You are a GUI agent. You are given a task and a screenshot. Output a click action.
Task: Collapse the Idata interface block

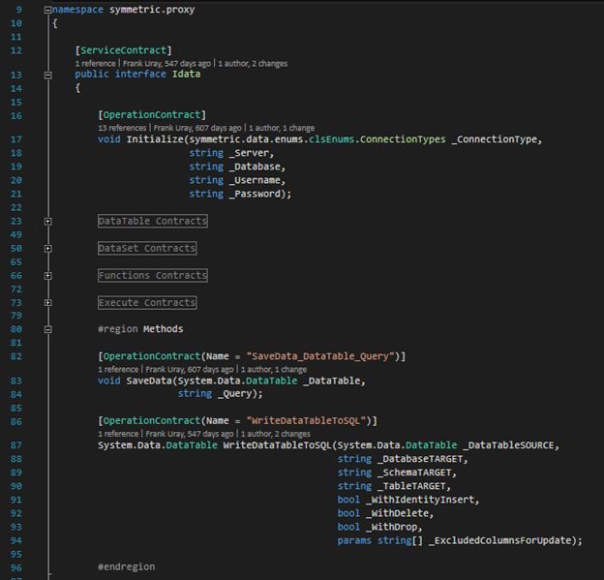pos(47,76)
